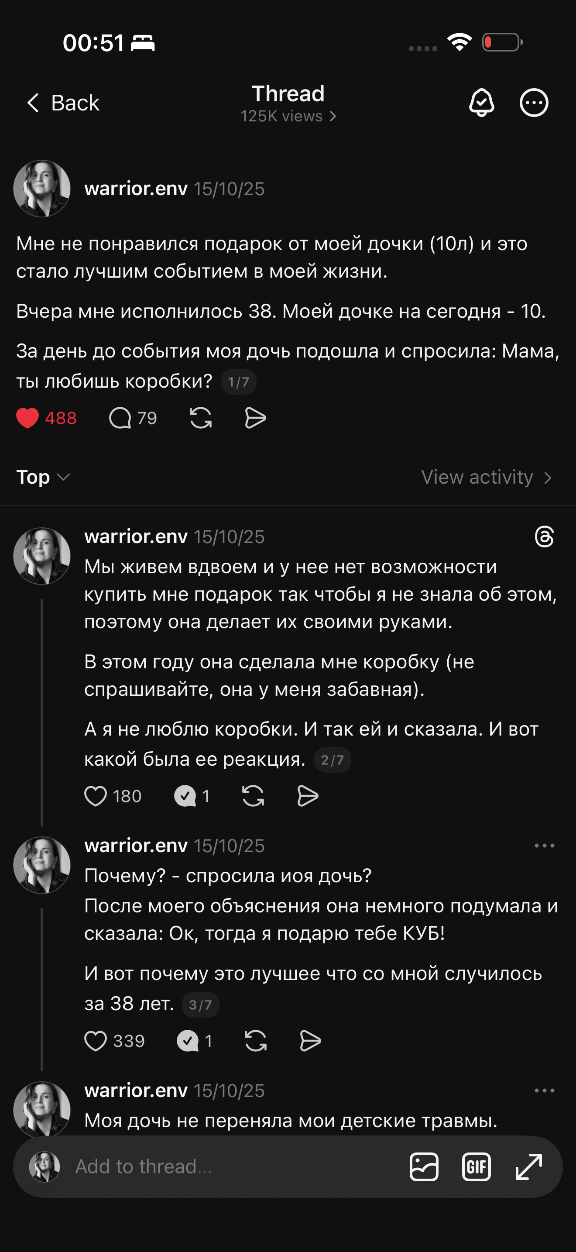
Task: Open warrior.env profile from the main post username
Action: coord(136,189)
